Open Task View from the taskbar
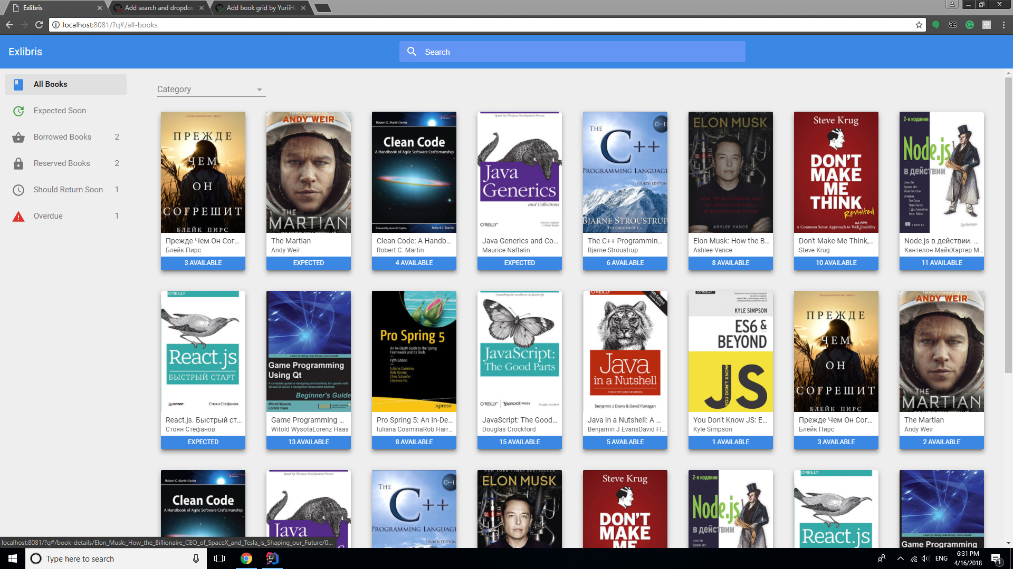Viewport: 1013px width, 569px height. pyautogui.click(x=219, y=558)
